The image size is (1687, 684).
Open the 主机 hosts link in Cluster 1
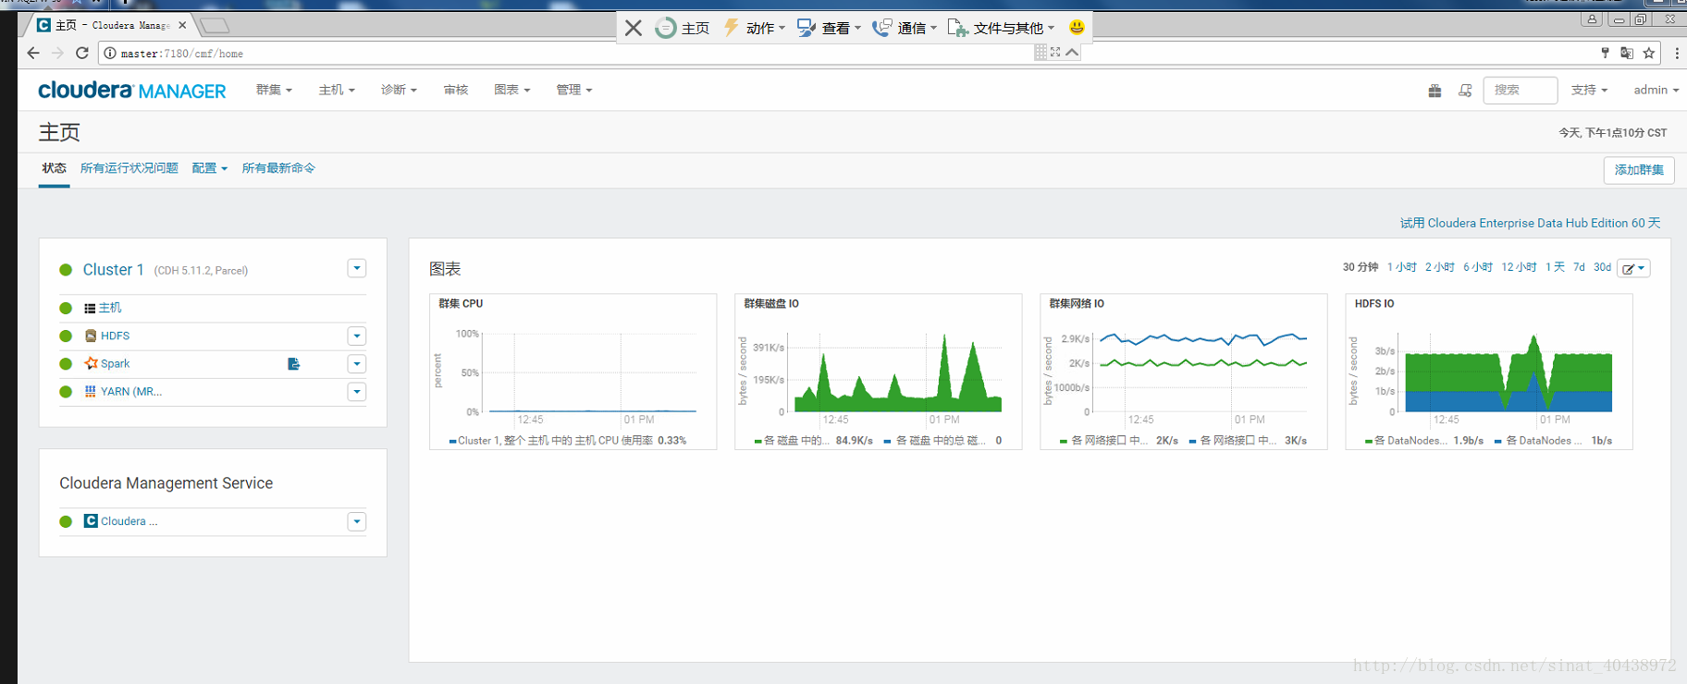pyautogui.click(x=110, y=308)
